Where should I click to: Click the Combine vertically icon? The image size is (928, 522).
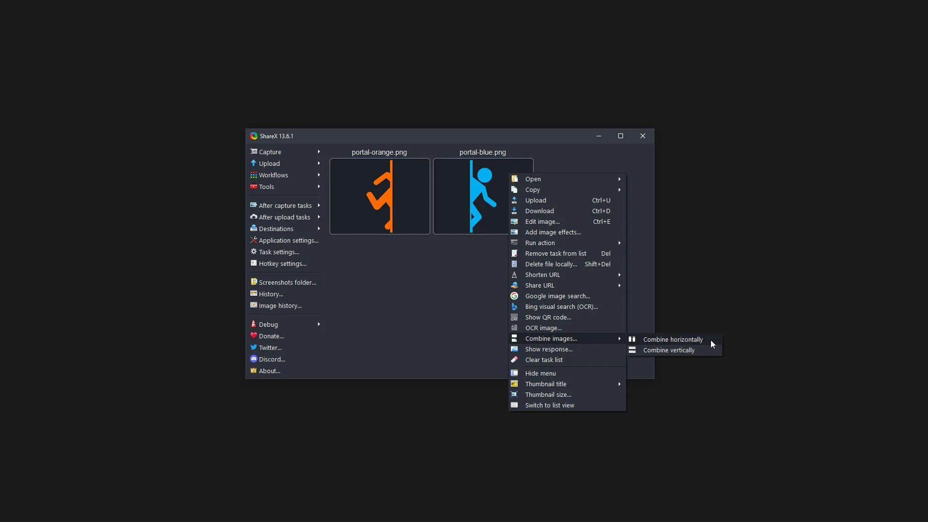click(x=632, y=350)
